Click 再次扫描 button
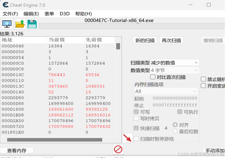 click(x=171, y=40)
